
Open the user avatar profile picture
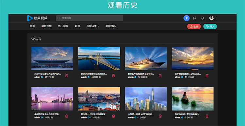211,18
